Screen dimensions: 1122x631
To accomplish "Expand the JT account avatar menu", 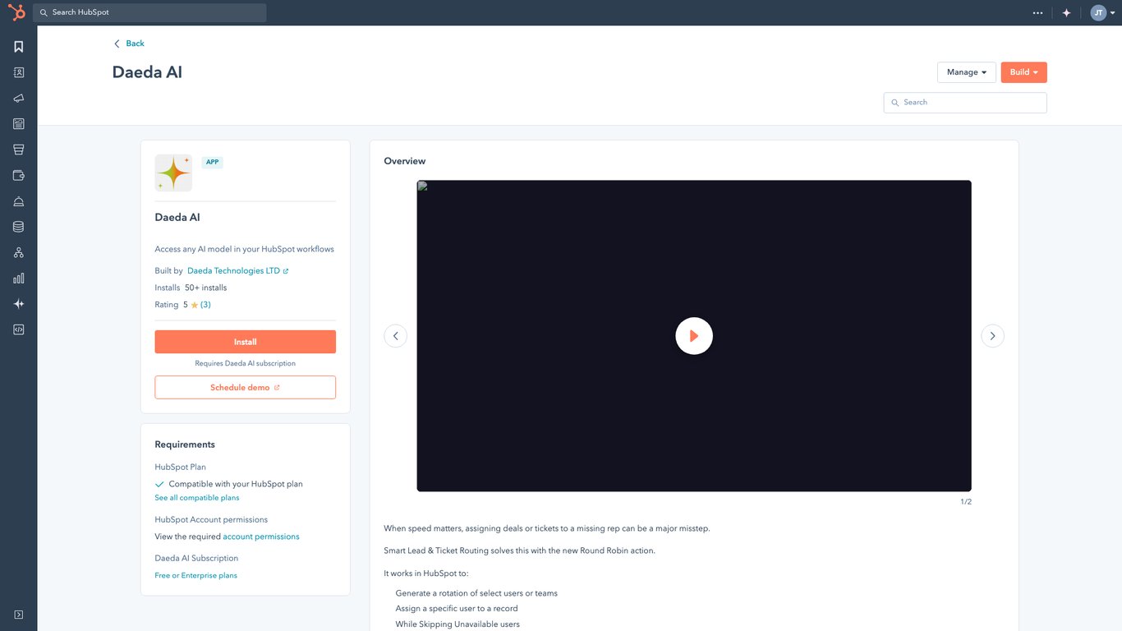I will [x=1101, y=12].
